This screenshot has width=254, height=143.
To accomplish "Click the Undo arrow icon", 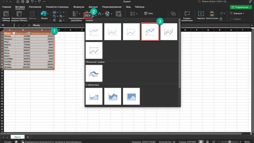I will [x=32, y=1].
